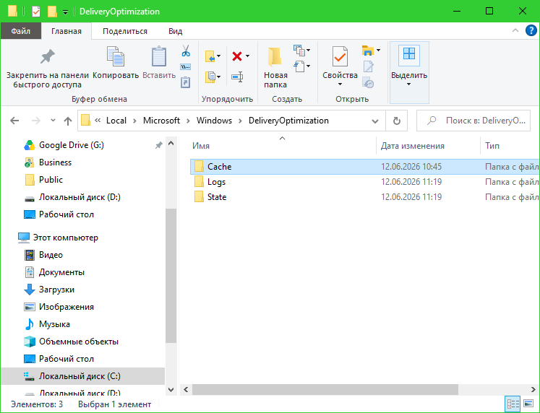The width and height of the screenshot is (540, 413).
Task: Open quick access toolbar customize dropdown
Action: point(66,12)
